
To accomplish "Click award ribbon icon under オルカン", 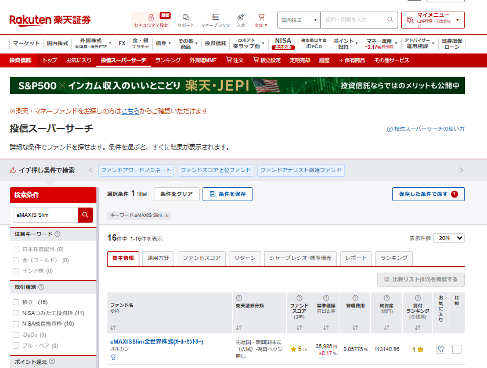I will (113, 357).
